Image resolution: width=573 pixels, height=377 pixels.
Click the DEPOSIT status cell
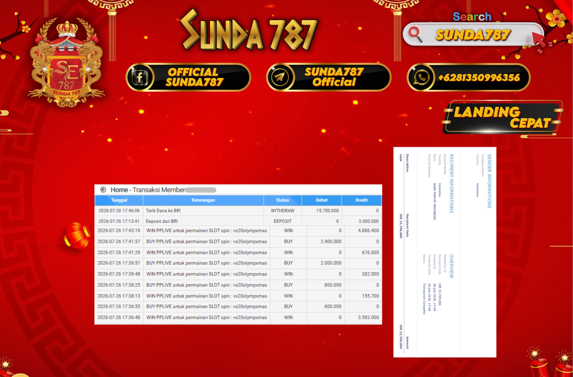pyautogui.click(x=282, y=221)
